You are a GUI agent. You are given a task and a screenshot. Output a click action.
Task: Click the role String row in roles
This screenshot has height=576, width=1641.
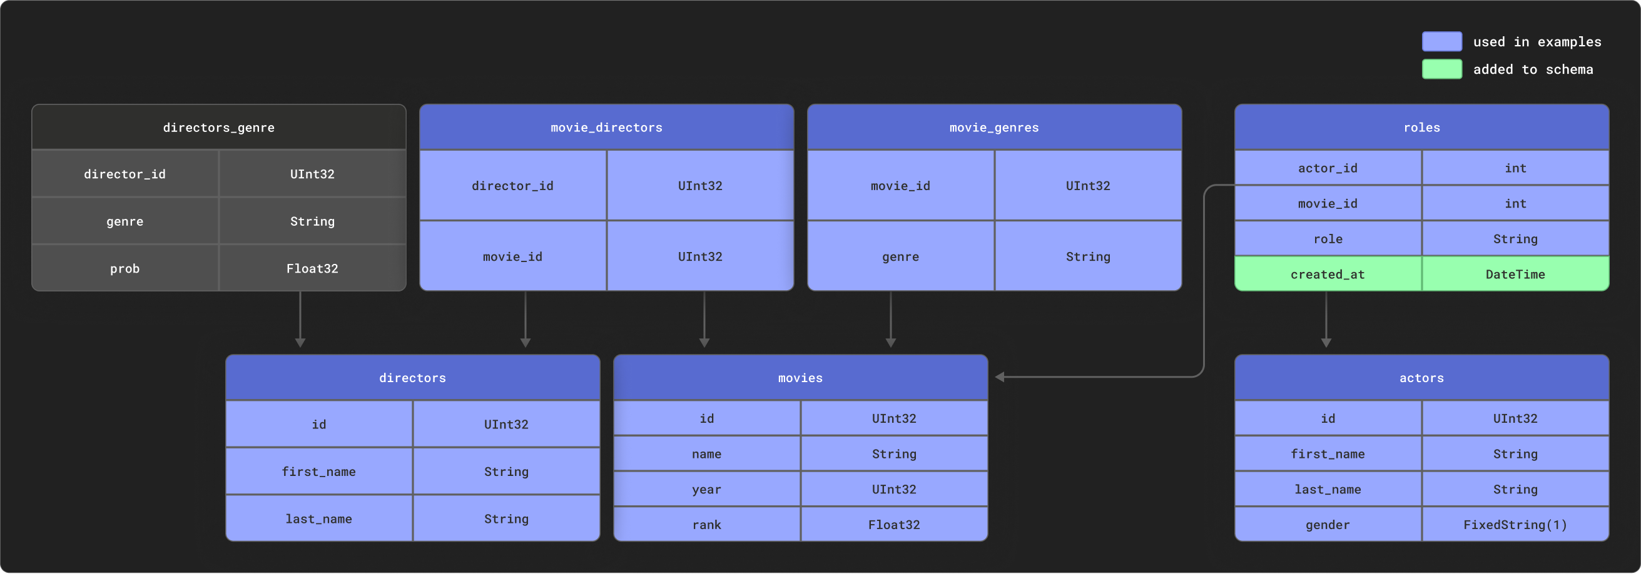coord(1422,238)
